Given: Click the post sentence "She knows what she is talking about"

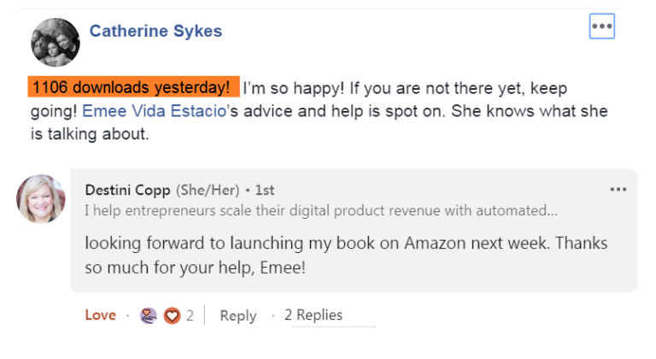Looking at the screenshot, I should coord(530,111).
